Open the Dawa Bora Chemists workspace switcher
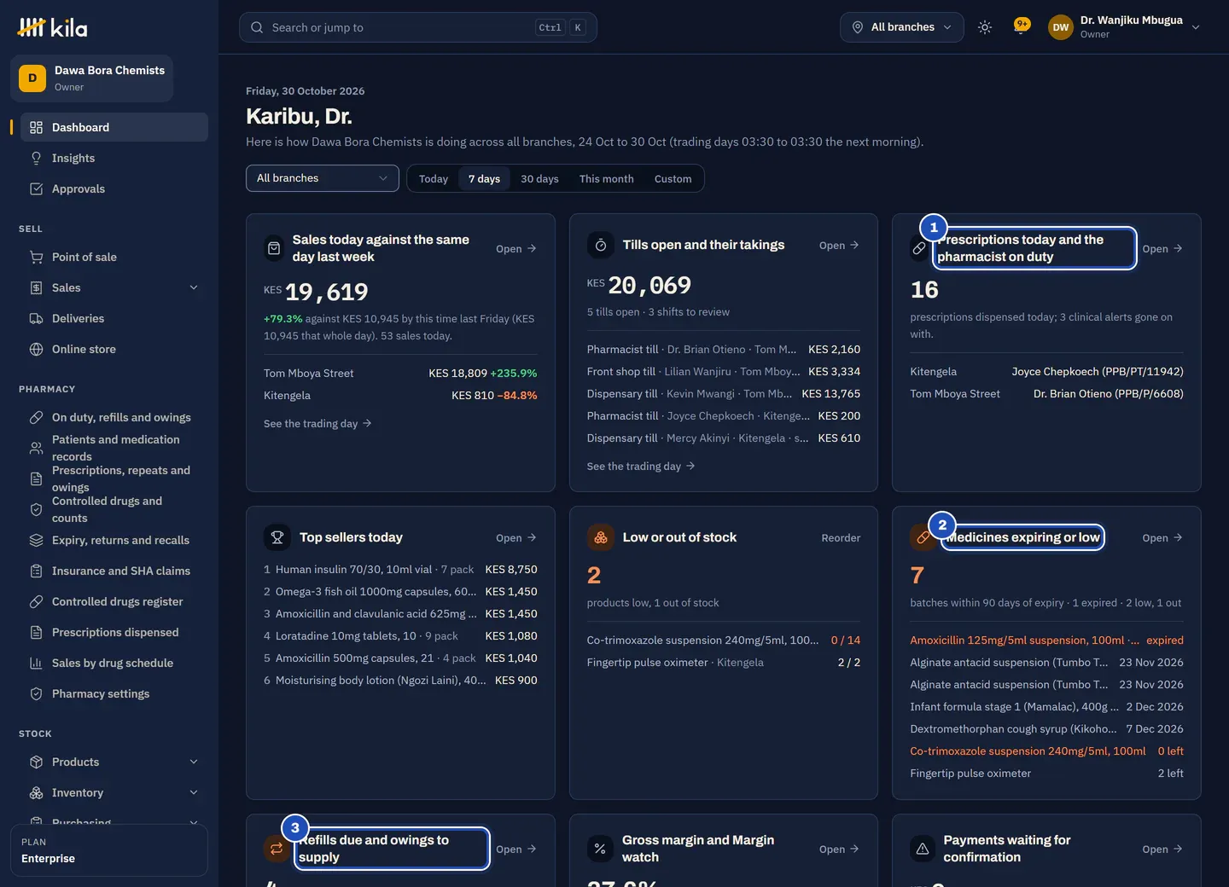The height and width of the screenshot is (887, 1229). pos(92,78)
